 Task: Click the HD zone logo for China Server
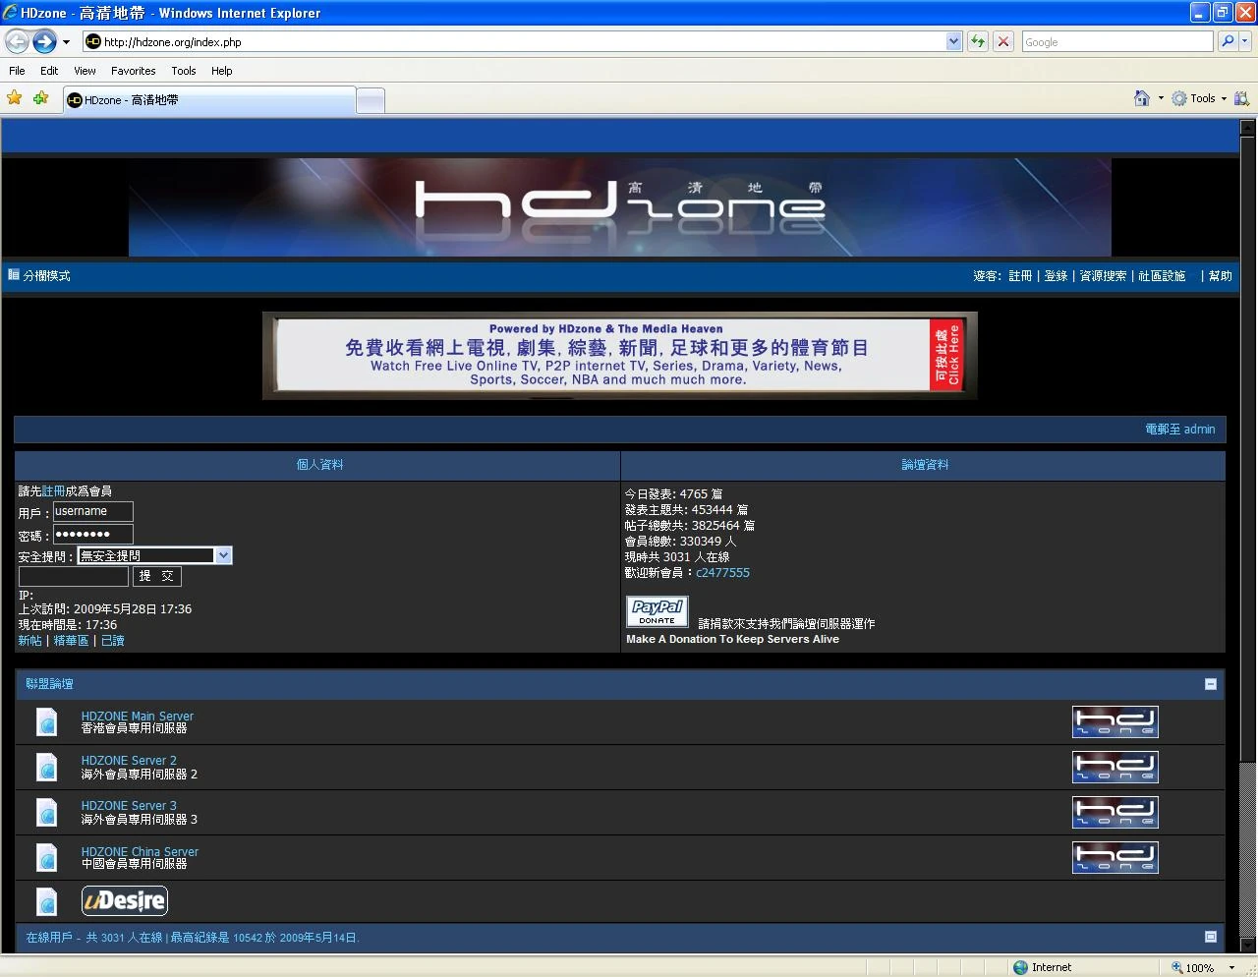tap(1115, 858)
